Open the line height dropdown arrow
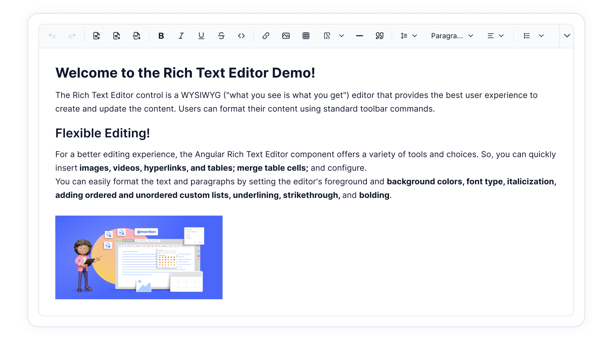The image size is (612, 340). [415, 36]
